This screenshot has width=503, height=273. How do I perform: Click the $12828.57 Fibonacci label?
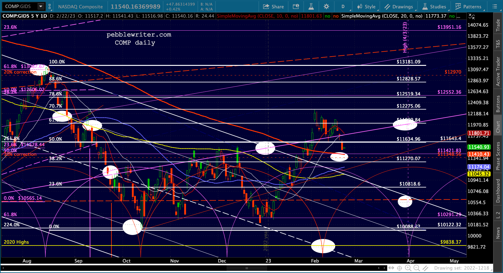click(x=409, y=79)
